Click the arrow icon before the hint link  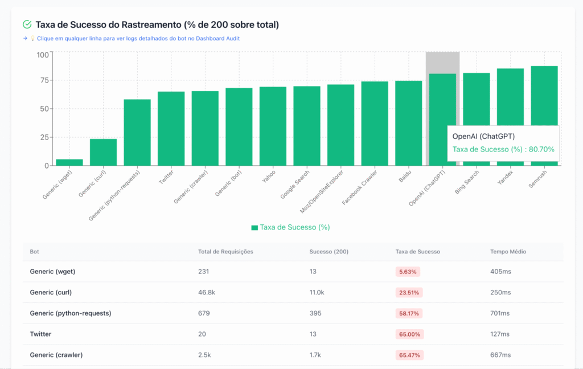tap(25, 38)
